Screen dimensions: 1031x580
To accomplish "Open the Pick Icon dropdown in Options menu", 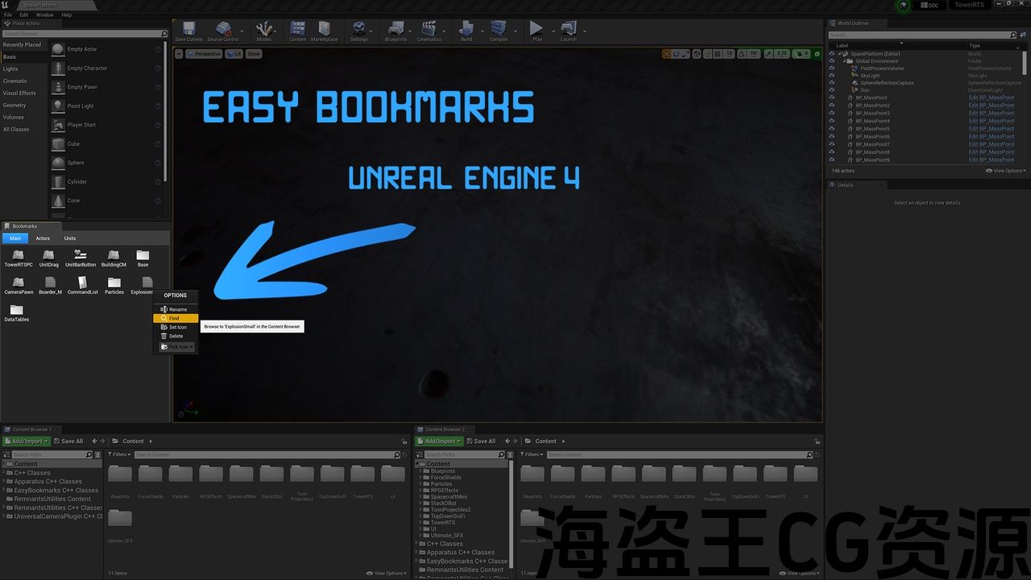I will 176,347.
